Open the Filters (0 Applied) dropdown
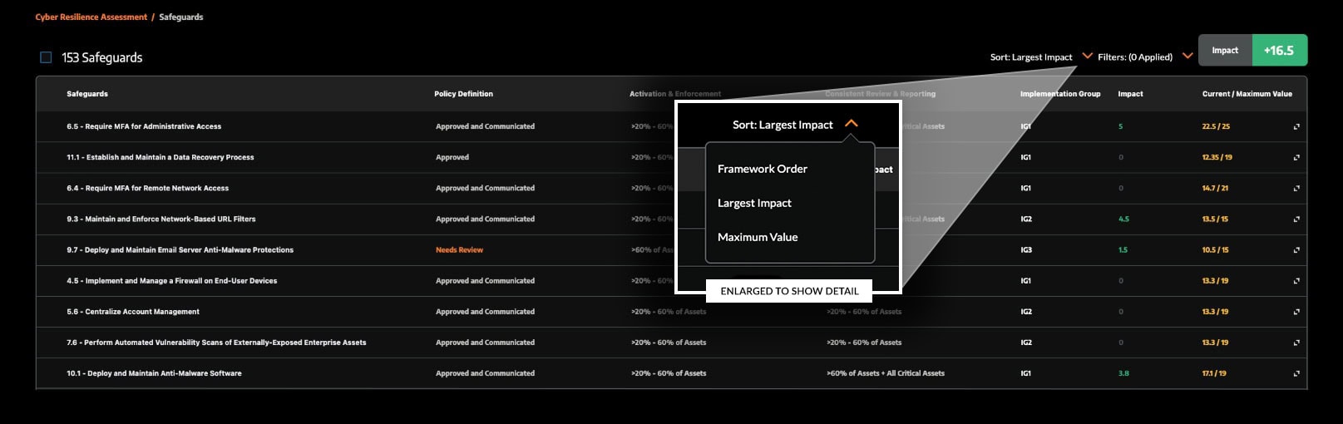The height and width of the screenshot is (424, 1343). [1145, 57]
